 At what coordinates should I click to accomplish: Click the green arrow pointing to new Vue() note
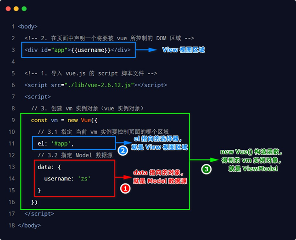click(201, 160)
